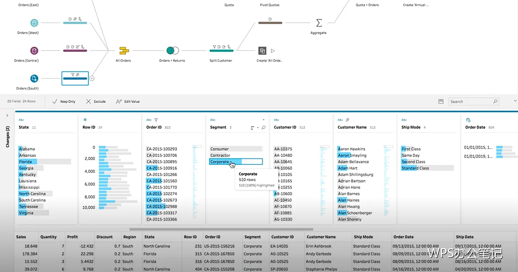Switch the profile pane view layout

[441, 101]
